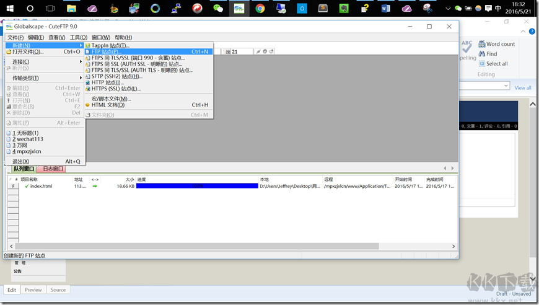Click the 远程 column header
The height and width of the screenshot is (305, 539).
pos(358,180)
